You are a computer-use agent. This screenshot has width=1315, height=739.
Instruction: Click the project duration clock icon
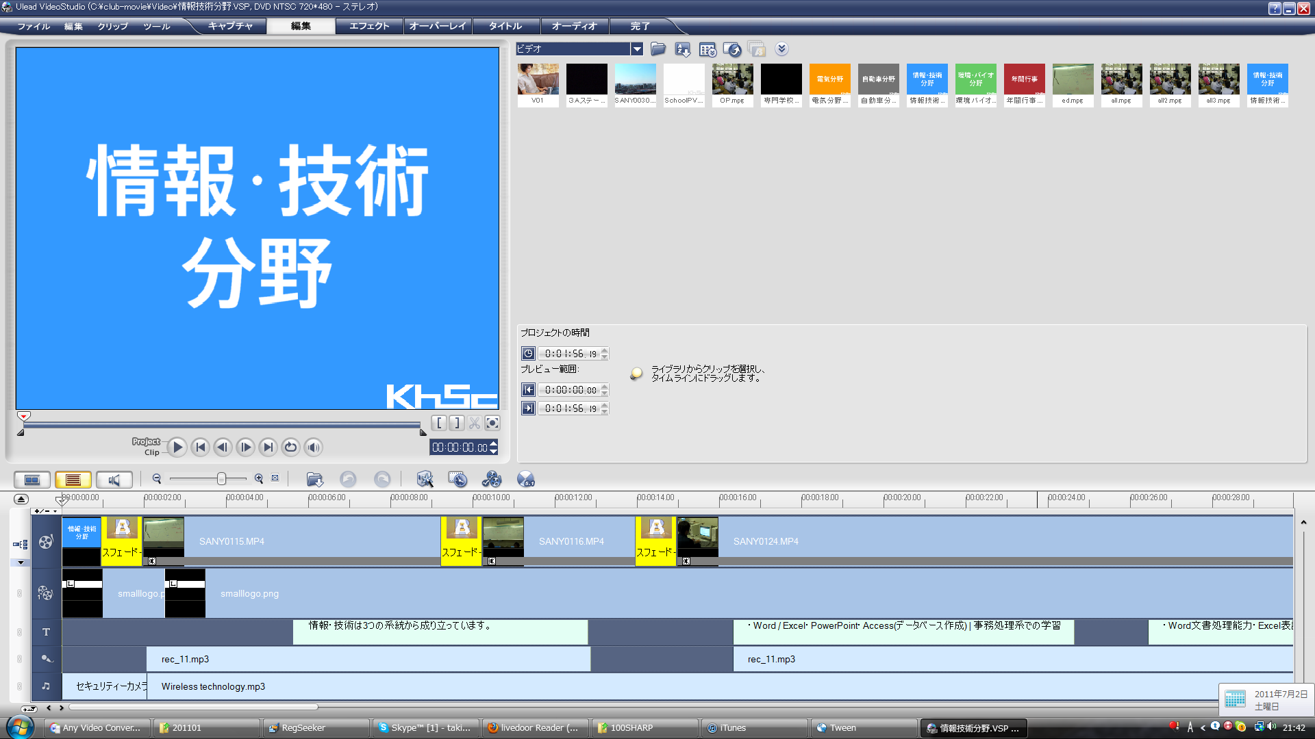528,353
